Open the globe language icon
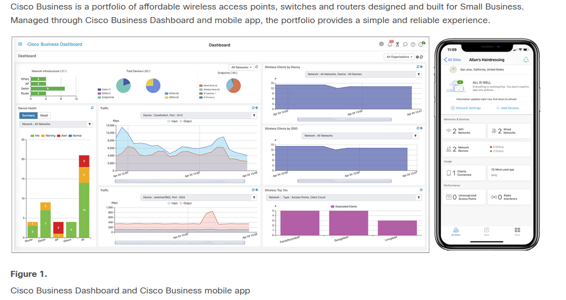The height and width of the screenshot is (300, 566). [x=382, y=44]
